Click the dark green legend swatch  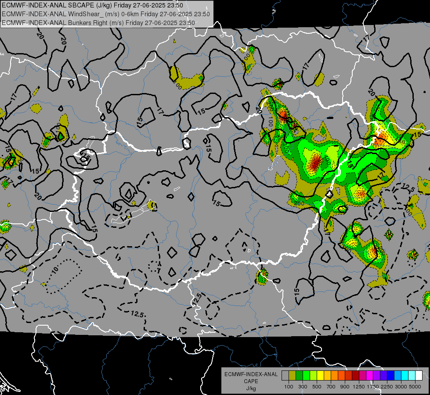coord(299,376)
